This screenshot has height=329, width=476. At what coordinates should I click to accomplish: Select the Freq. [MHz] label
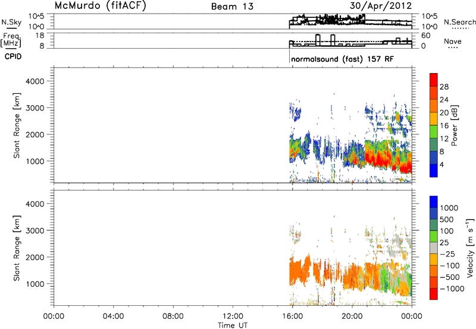click(x=11, y=40)
